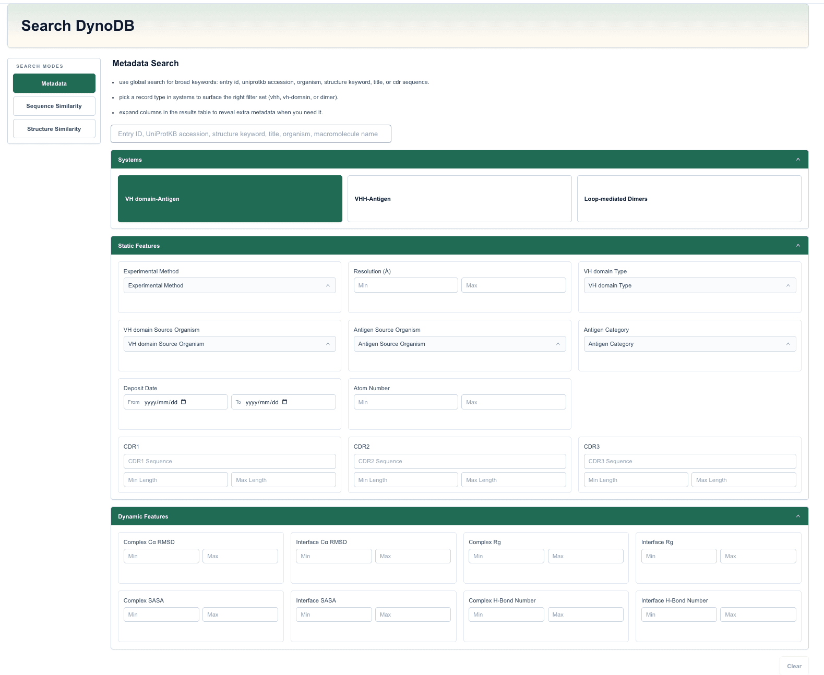824x675 pixels.
Task: Click Complex SASA Max field
Action: pyautogui.click(x=240, y=614)
